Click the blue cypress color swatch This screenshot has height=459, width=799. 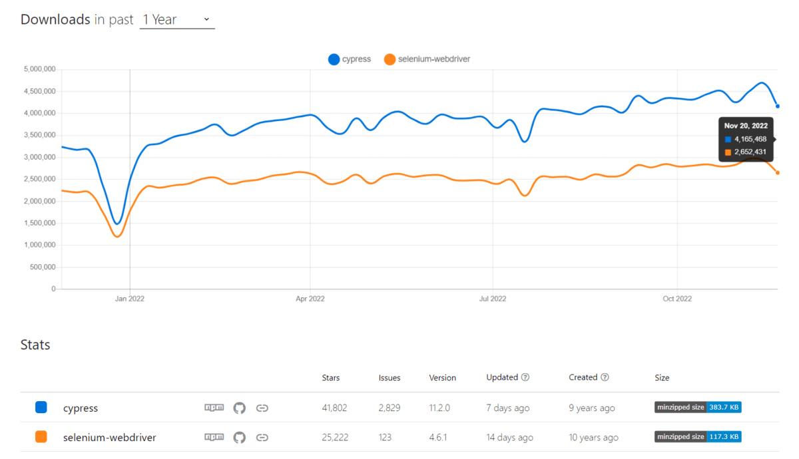[41, 407]
